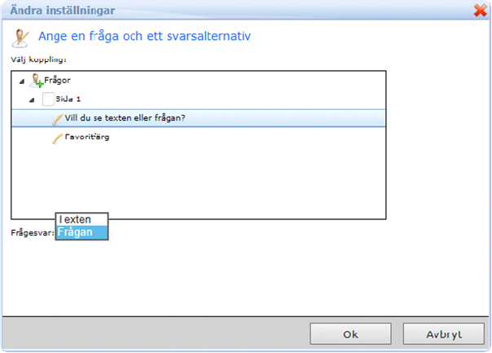This screenshot has height=353, width=492.
Task: Select the 'Vill du se texten eller frågan?' item
Action: pos(125,117)
